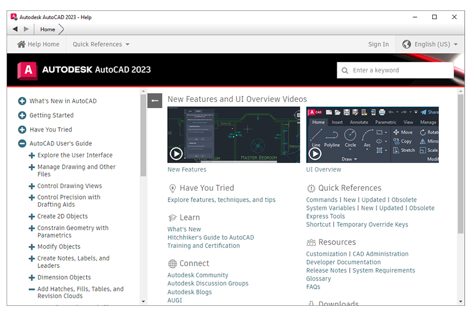
Task: Open the Customization link
Action: [326, 254]
